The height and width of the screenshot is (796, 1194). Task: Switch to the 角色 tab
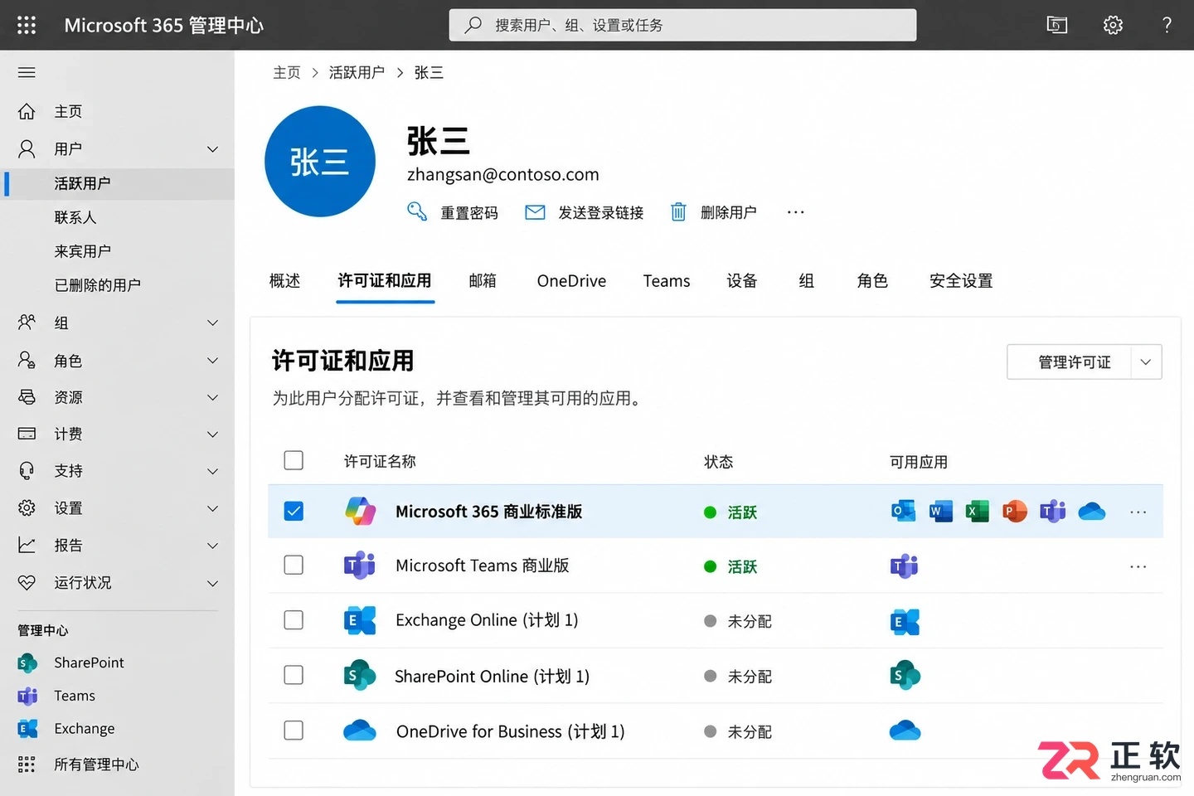872,281
